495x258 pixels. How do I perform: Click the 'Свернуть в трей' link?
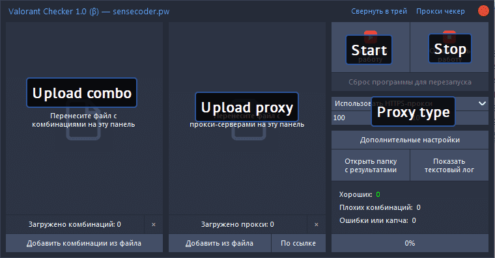click(x=379, y=11)
